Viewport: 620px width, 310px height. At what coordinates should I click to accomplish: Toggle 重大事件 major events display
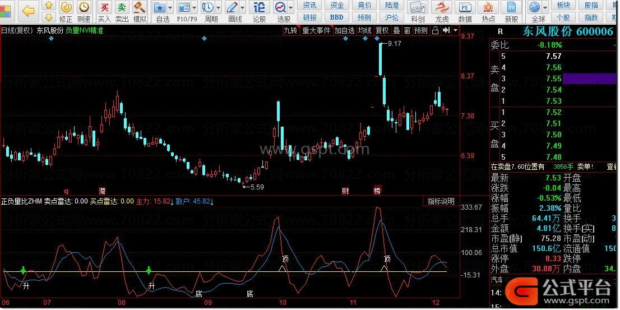tap(316, 30)
